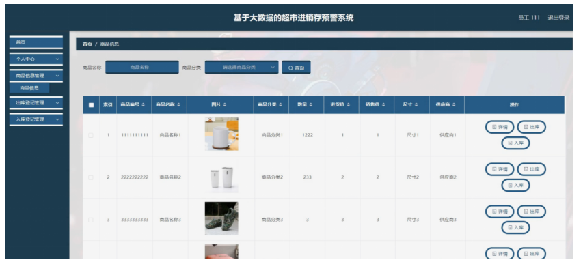Sort table by 尺寸 column arrows

click(416, 105)
